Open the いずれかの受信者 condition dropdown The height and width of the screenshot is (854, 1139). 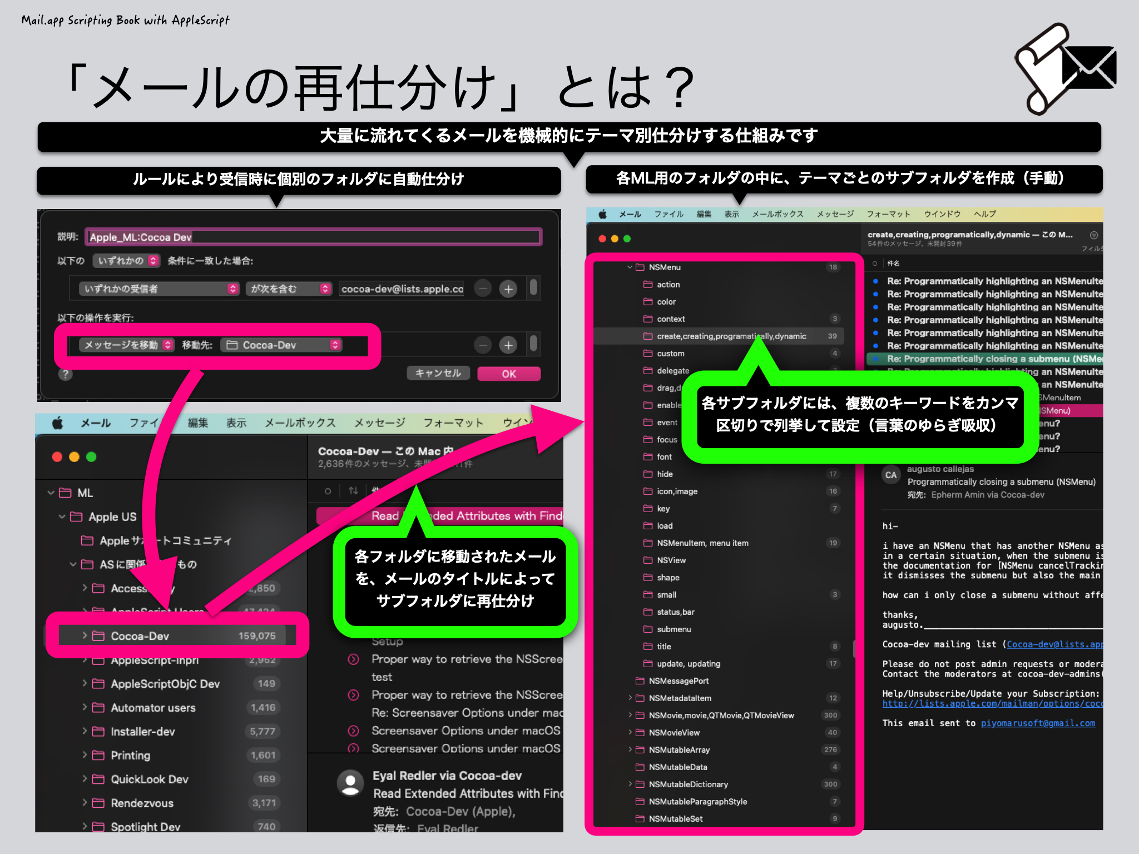click(x=159, y=289)
